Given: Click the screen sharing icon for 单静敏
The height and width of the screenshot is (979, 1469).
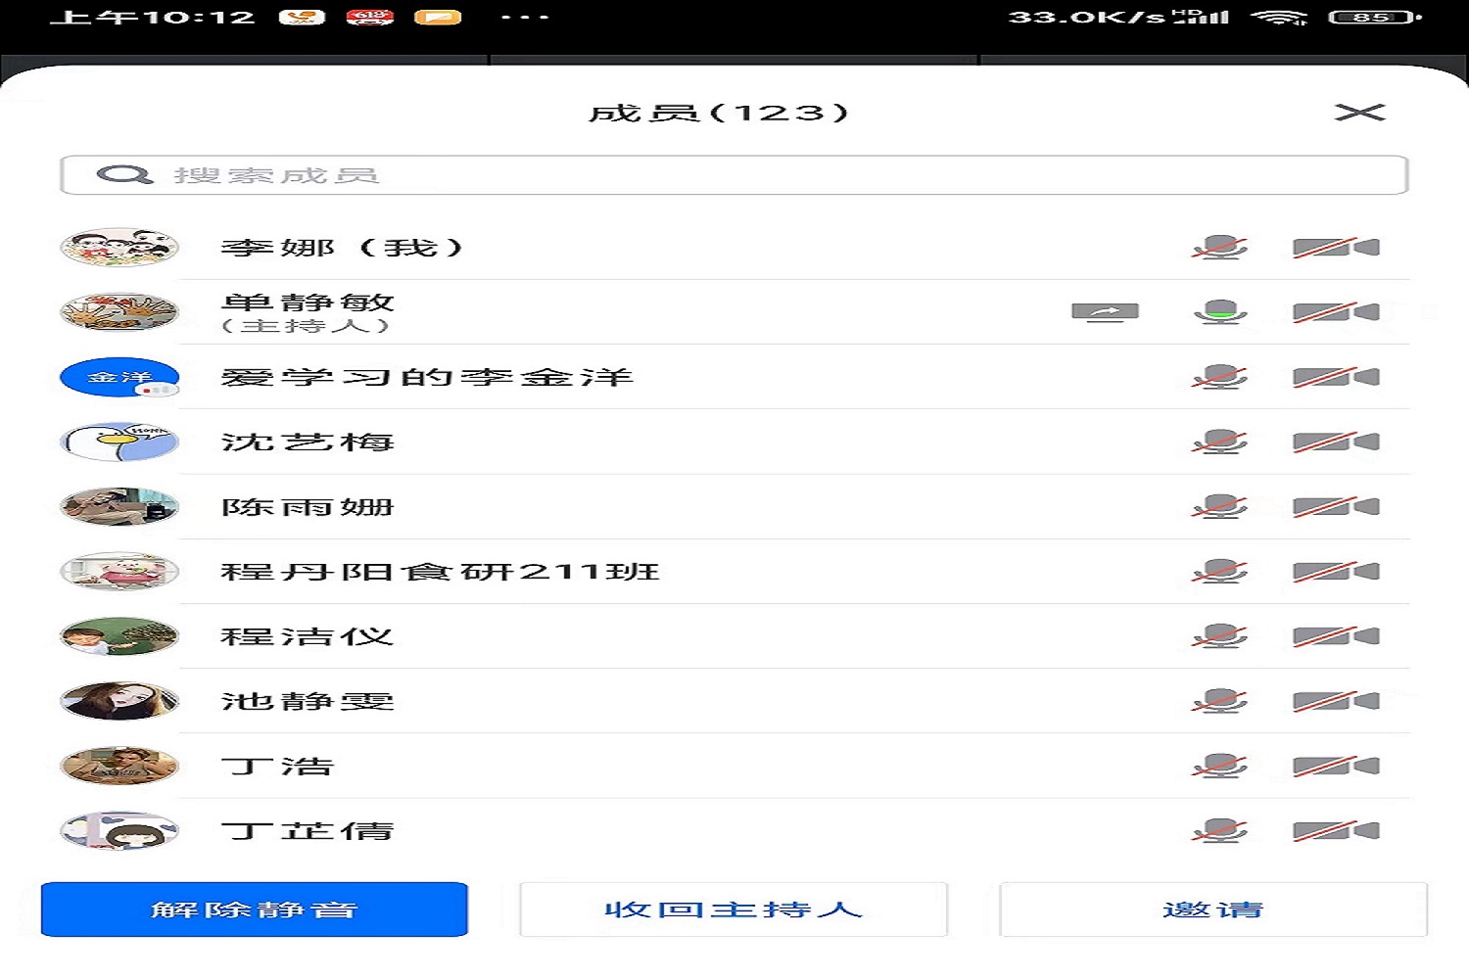Looking at the screenshot, I should [1105, 312].
